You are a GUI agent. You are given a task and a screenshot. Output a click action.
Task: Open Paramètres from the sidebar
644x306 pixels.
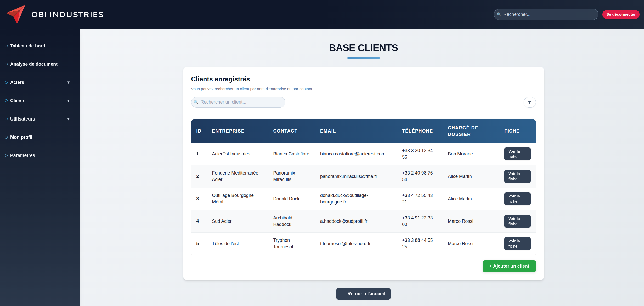pyautogui.click(x=22, y=155)
